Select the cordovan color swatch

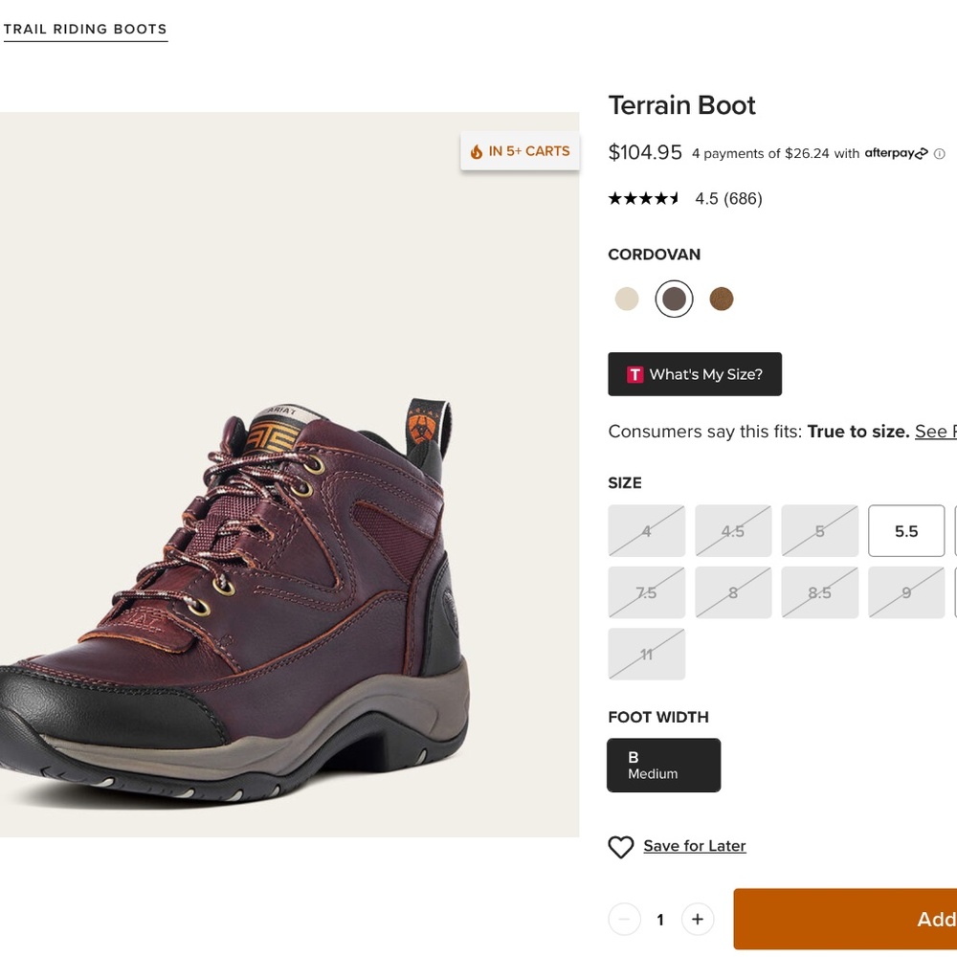(675, 299)
